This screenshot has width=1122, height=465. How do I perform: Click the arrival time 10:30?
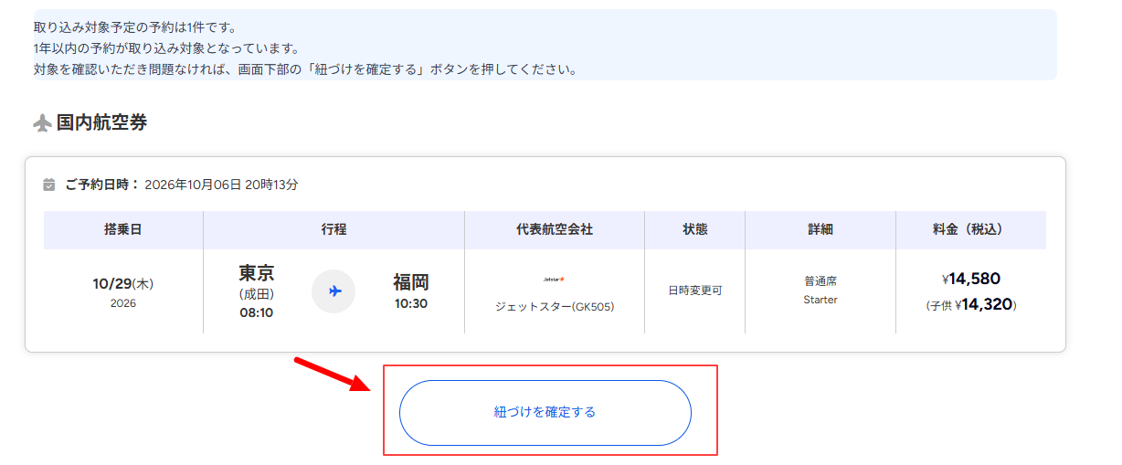point(411,303)
